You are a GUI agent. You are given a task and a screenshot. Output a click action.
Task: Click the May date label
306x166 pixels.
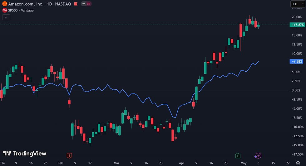tap(243, 163)
